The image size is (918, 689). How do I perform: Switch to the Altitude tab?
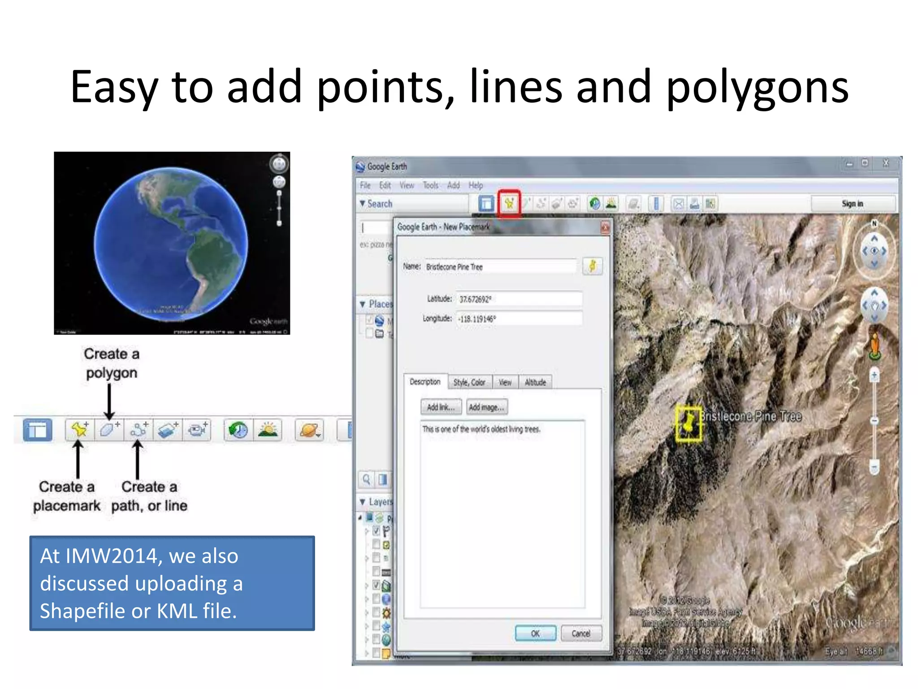point(536,382)
